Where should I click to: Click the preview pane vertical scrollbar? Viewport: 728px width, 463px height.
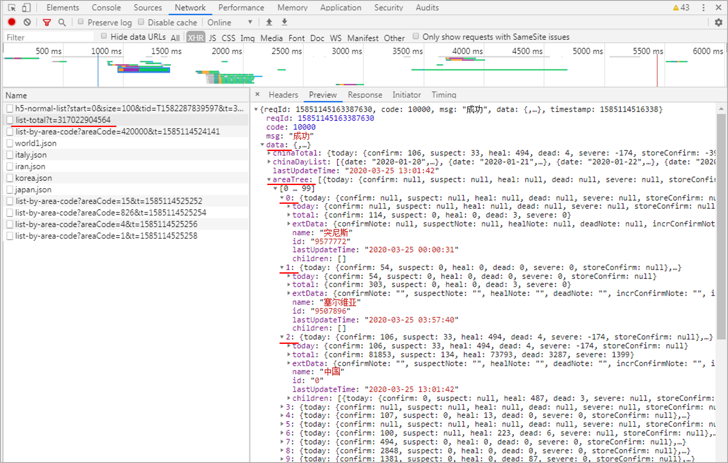pos(721,227)
